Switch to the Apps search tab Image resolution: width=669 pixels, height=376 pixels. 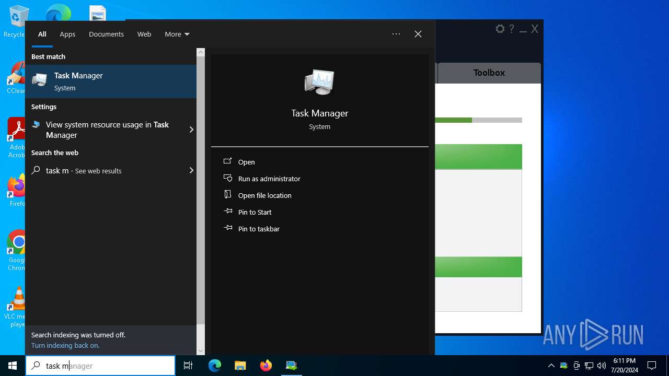[x=67, y=34]
